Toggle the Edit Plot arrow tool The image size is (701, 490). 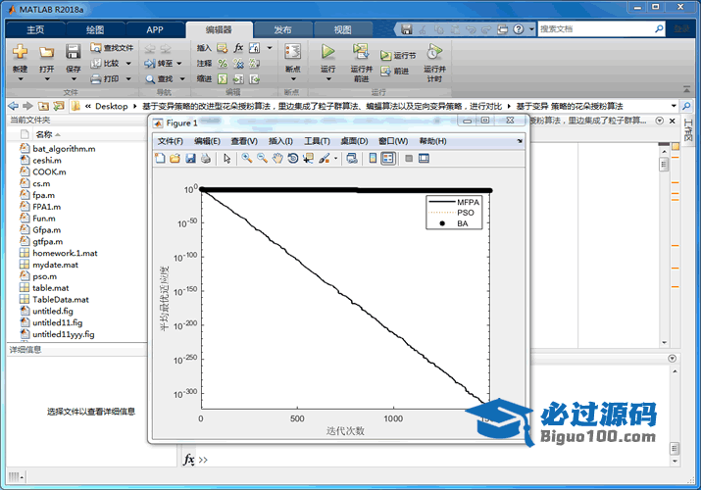pyautogui.click(x=226, y=158)
